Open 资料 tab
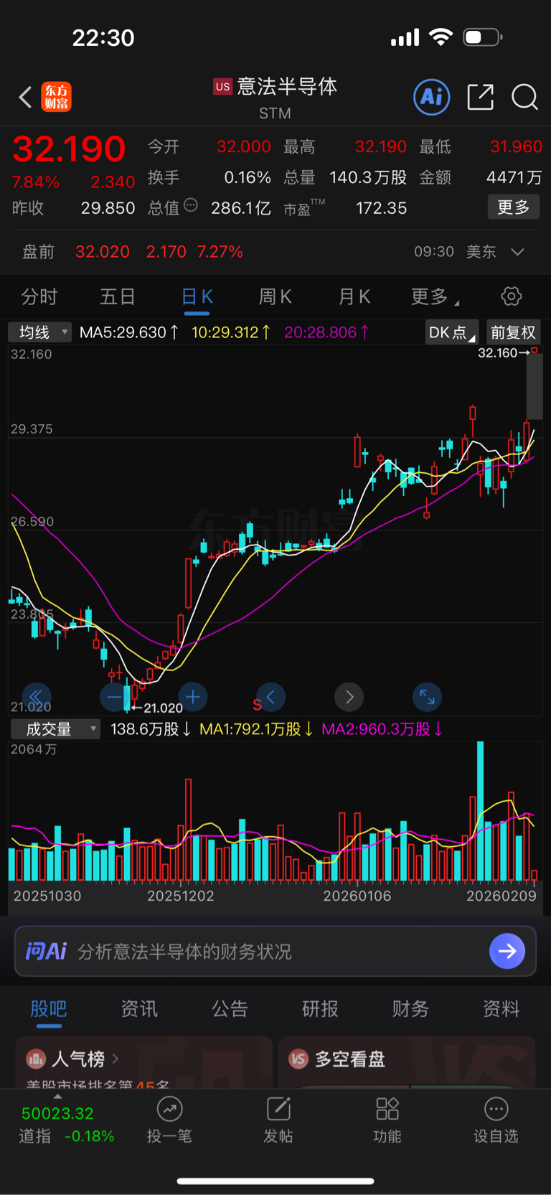This screenshot has height=1195, width=551. [x=501, y=1008]
